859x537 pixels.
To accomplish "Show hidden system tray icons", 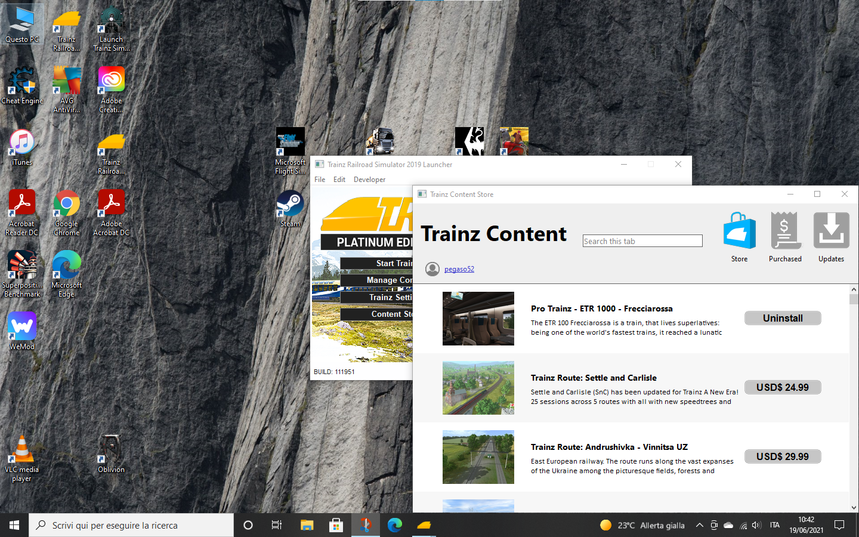I will point(699,525).
